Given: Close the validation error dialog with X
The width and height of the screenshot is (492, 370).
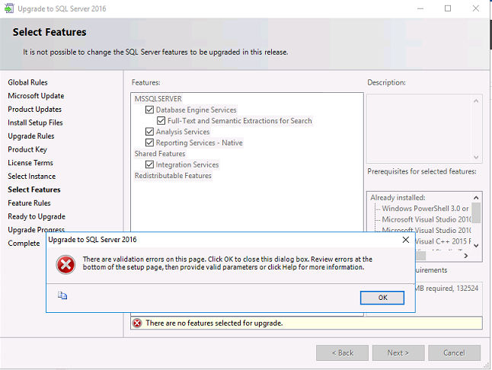Looking at the screenshot, I should pyautogui.click(x=405, y=240).
